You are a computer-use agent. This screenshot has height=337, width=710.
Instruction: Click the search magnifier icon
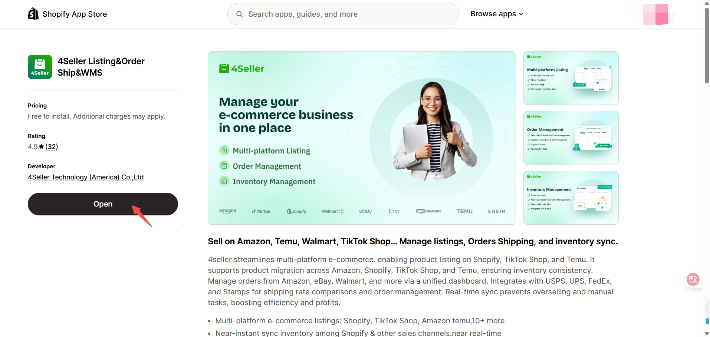pos(239,14)
